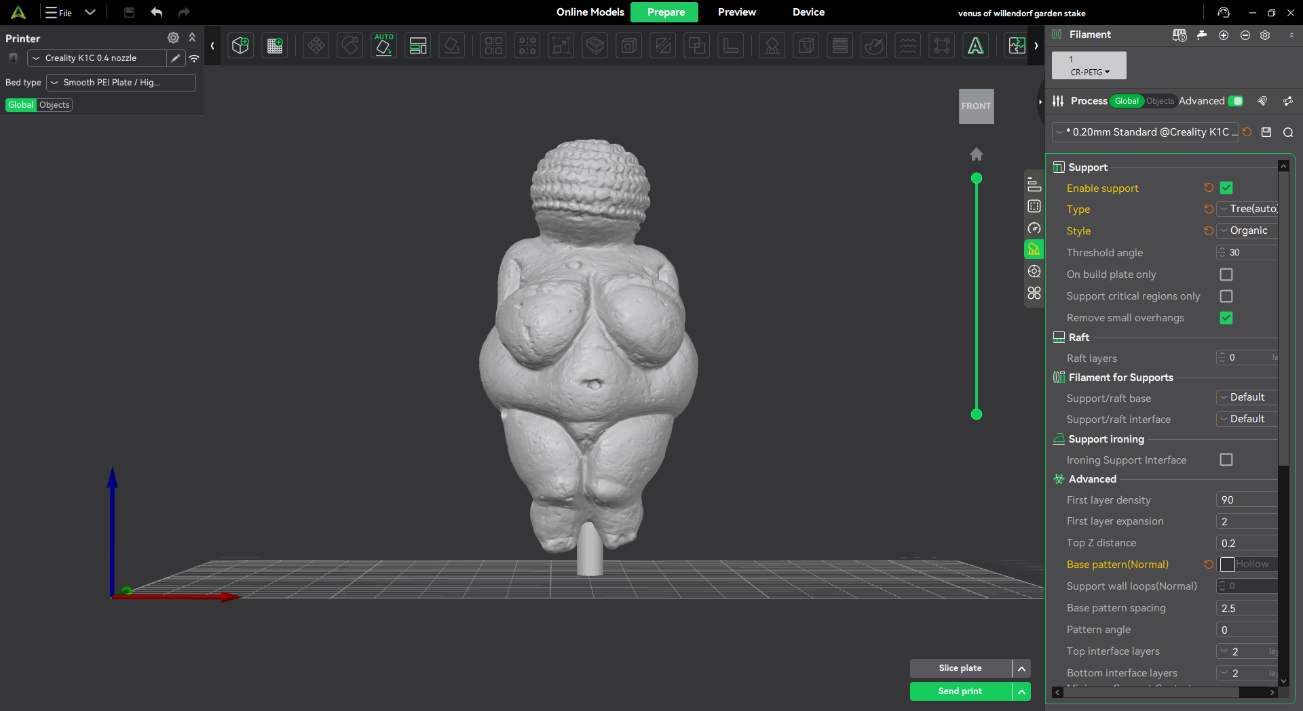Check the On build plate only box
Viewport: 1303px width, 711px height.
(x=1226, y=275)
